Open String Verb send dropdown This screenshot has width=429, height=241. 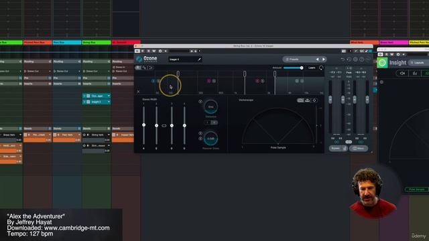[109, 135]
